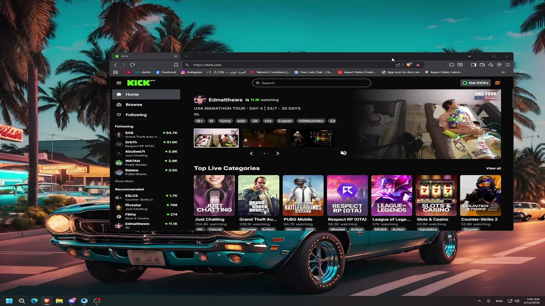545x306 pixels.
Task: Click the Brave Rewards triangle icon
Action: pyautogui.click(x=418, y=65)
